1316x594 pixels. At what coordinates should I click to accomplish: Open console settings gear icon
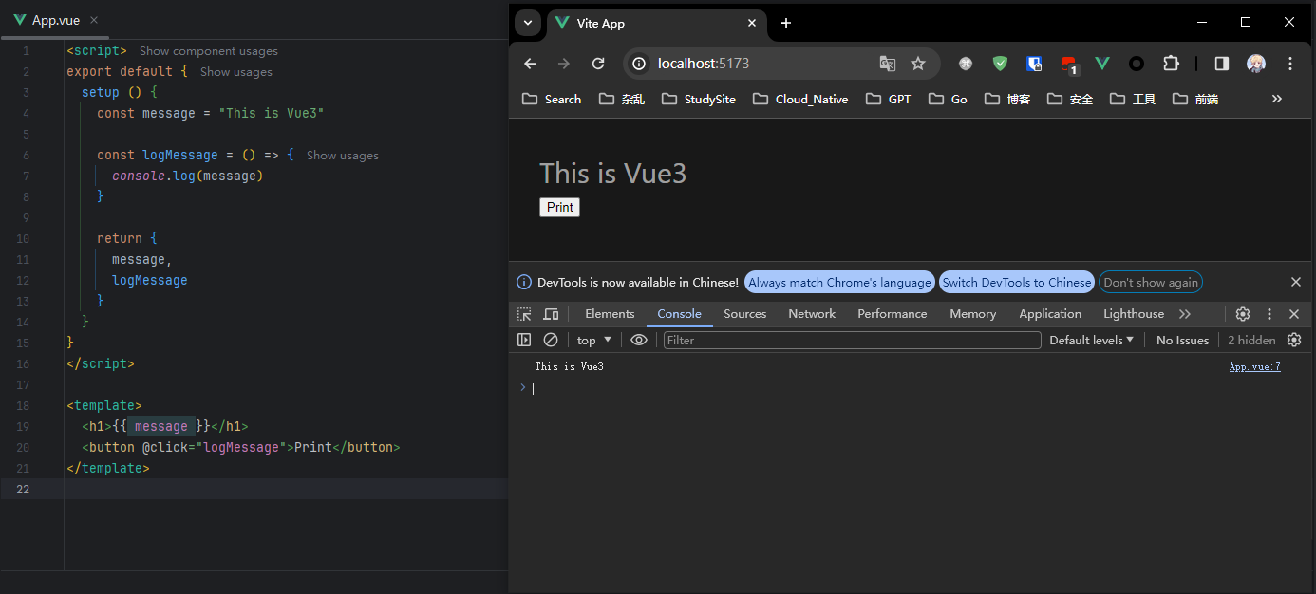(x=1294, y=340)
